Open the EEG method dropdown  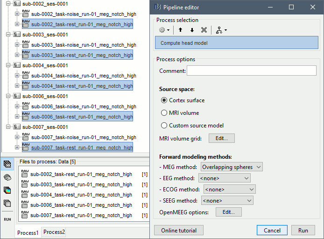[x=225, y=178]
